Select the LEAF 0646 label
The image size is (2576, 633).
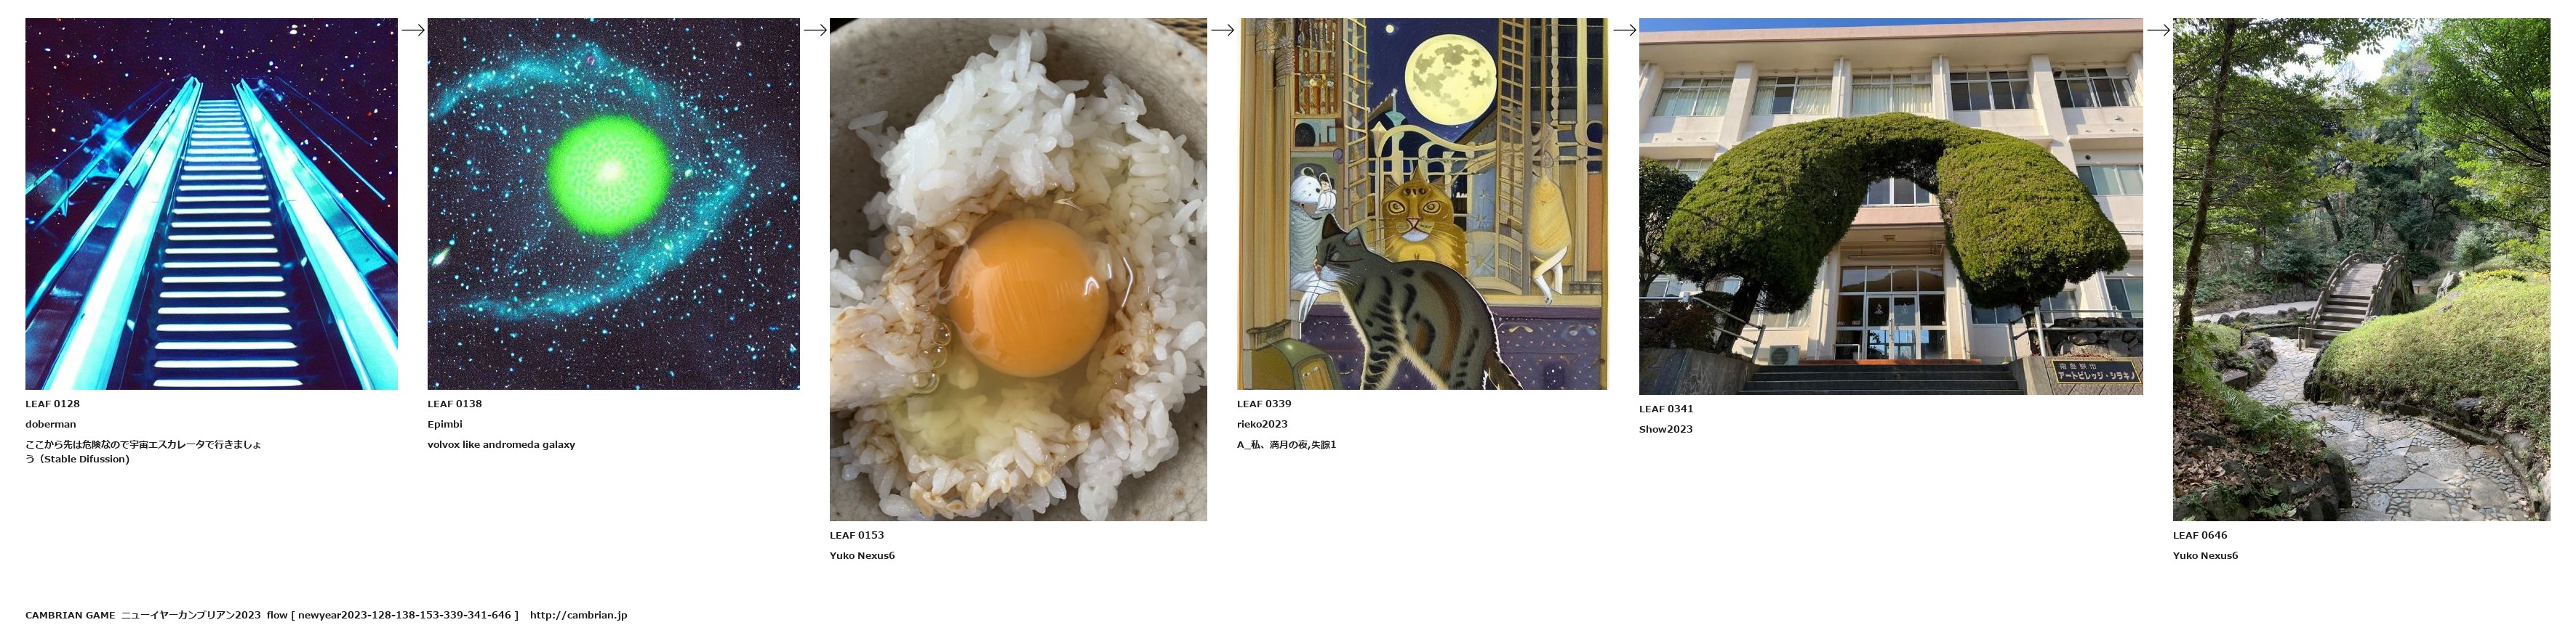tap(2200, 535)
